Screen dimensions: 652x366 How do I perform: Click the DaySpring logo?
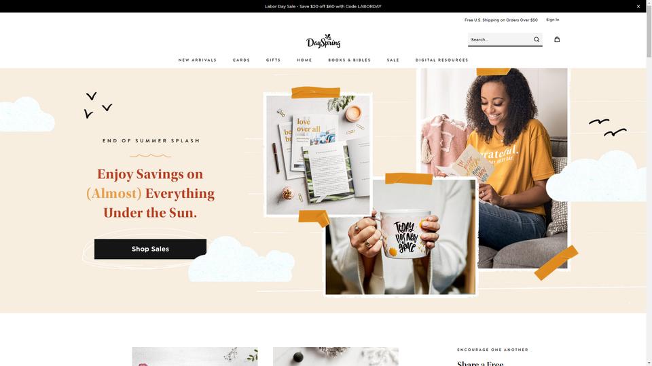point(323,41)
